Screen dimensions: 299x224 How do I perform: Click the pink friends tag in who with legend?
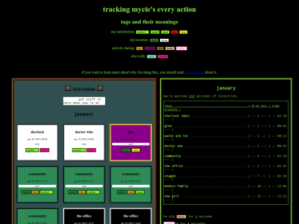[163, 56]
